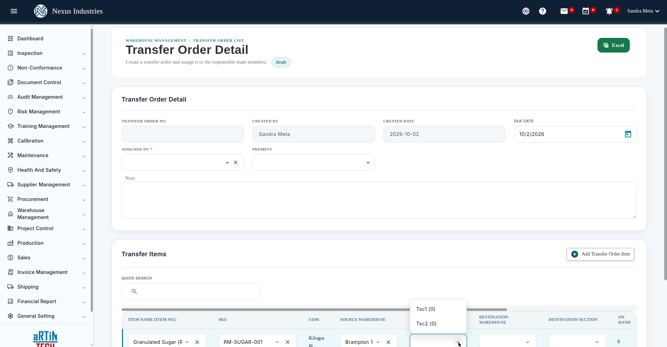Image resolution: width=667 pixels, height=347 pixels.
Task: Click the table horizontal scrollbar
Action: click(x=314, y=309)
